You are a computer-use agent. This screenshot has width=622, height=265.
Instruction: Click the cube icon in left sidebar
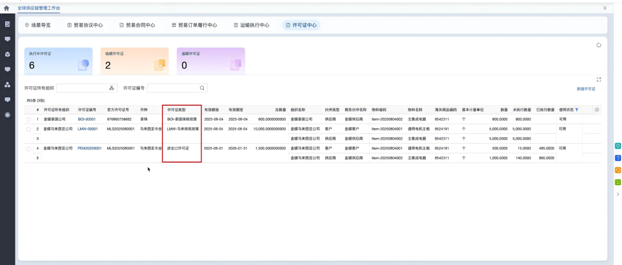point(7,54)
